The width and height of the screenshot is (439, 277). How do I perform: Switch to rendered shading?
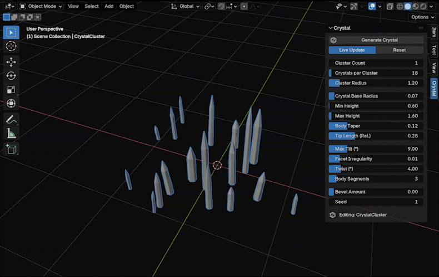click(423, 6)
